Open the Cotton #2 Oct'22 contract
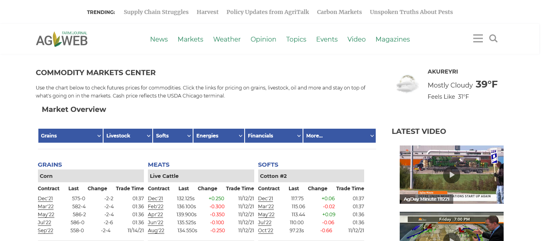Screen dimensions: 546x241 click(x=265, y=231)
